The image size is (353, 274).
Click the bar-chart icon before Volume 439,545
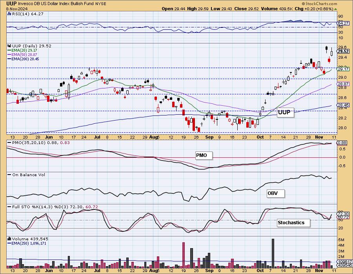coord(9,239)
